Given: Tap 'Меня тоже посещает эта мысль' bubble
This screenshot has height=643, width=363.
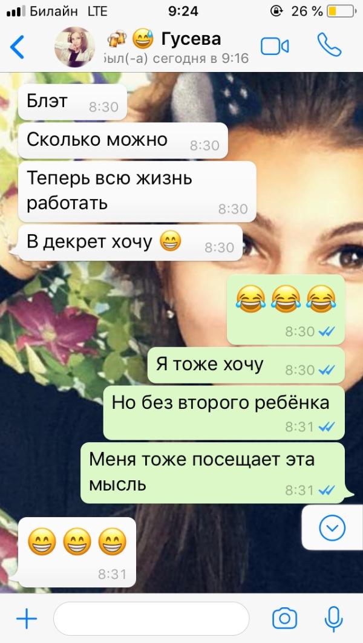Looking at the screenshot, I should pyautogui.click(x=212, y=472).
